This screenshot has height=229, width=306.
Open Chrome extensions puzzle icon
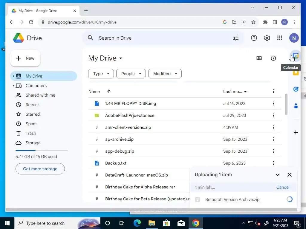click(265, 22)
